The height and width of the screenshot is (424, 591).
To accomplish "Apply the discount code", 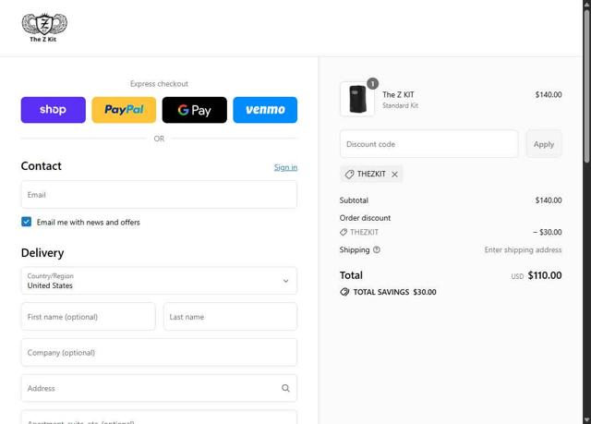I will [544, 144].
